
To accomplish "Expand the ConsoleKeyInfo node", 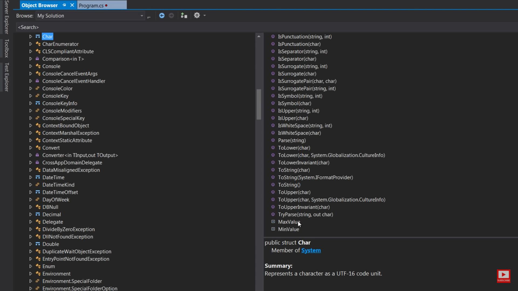I will coord(30,103).
